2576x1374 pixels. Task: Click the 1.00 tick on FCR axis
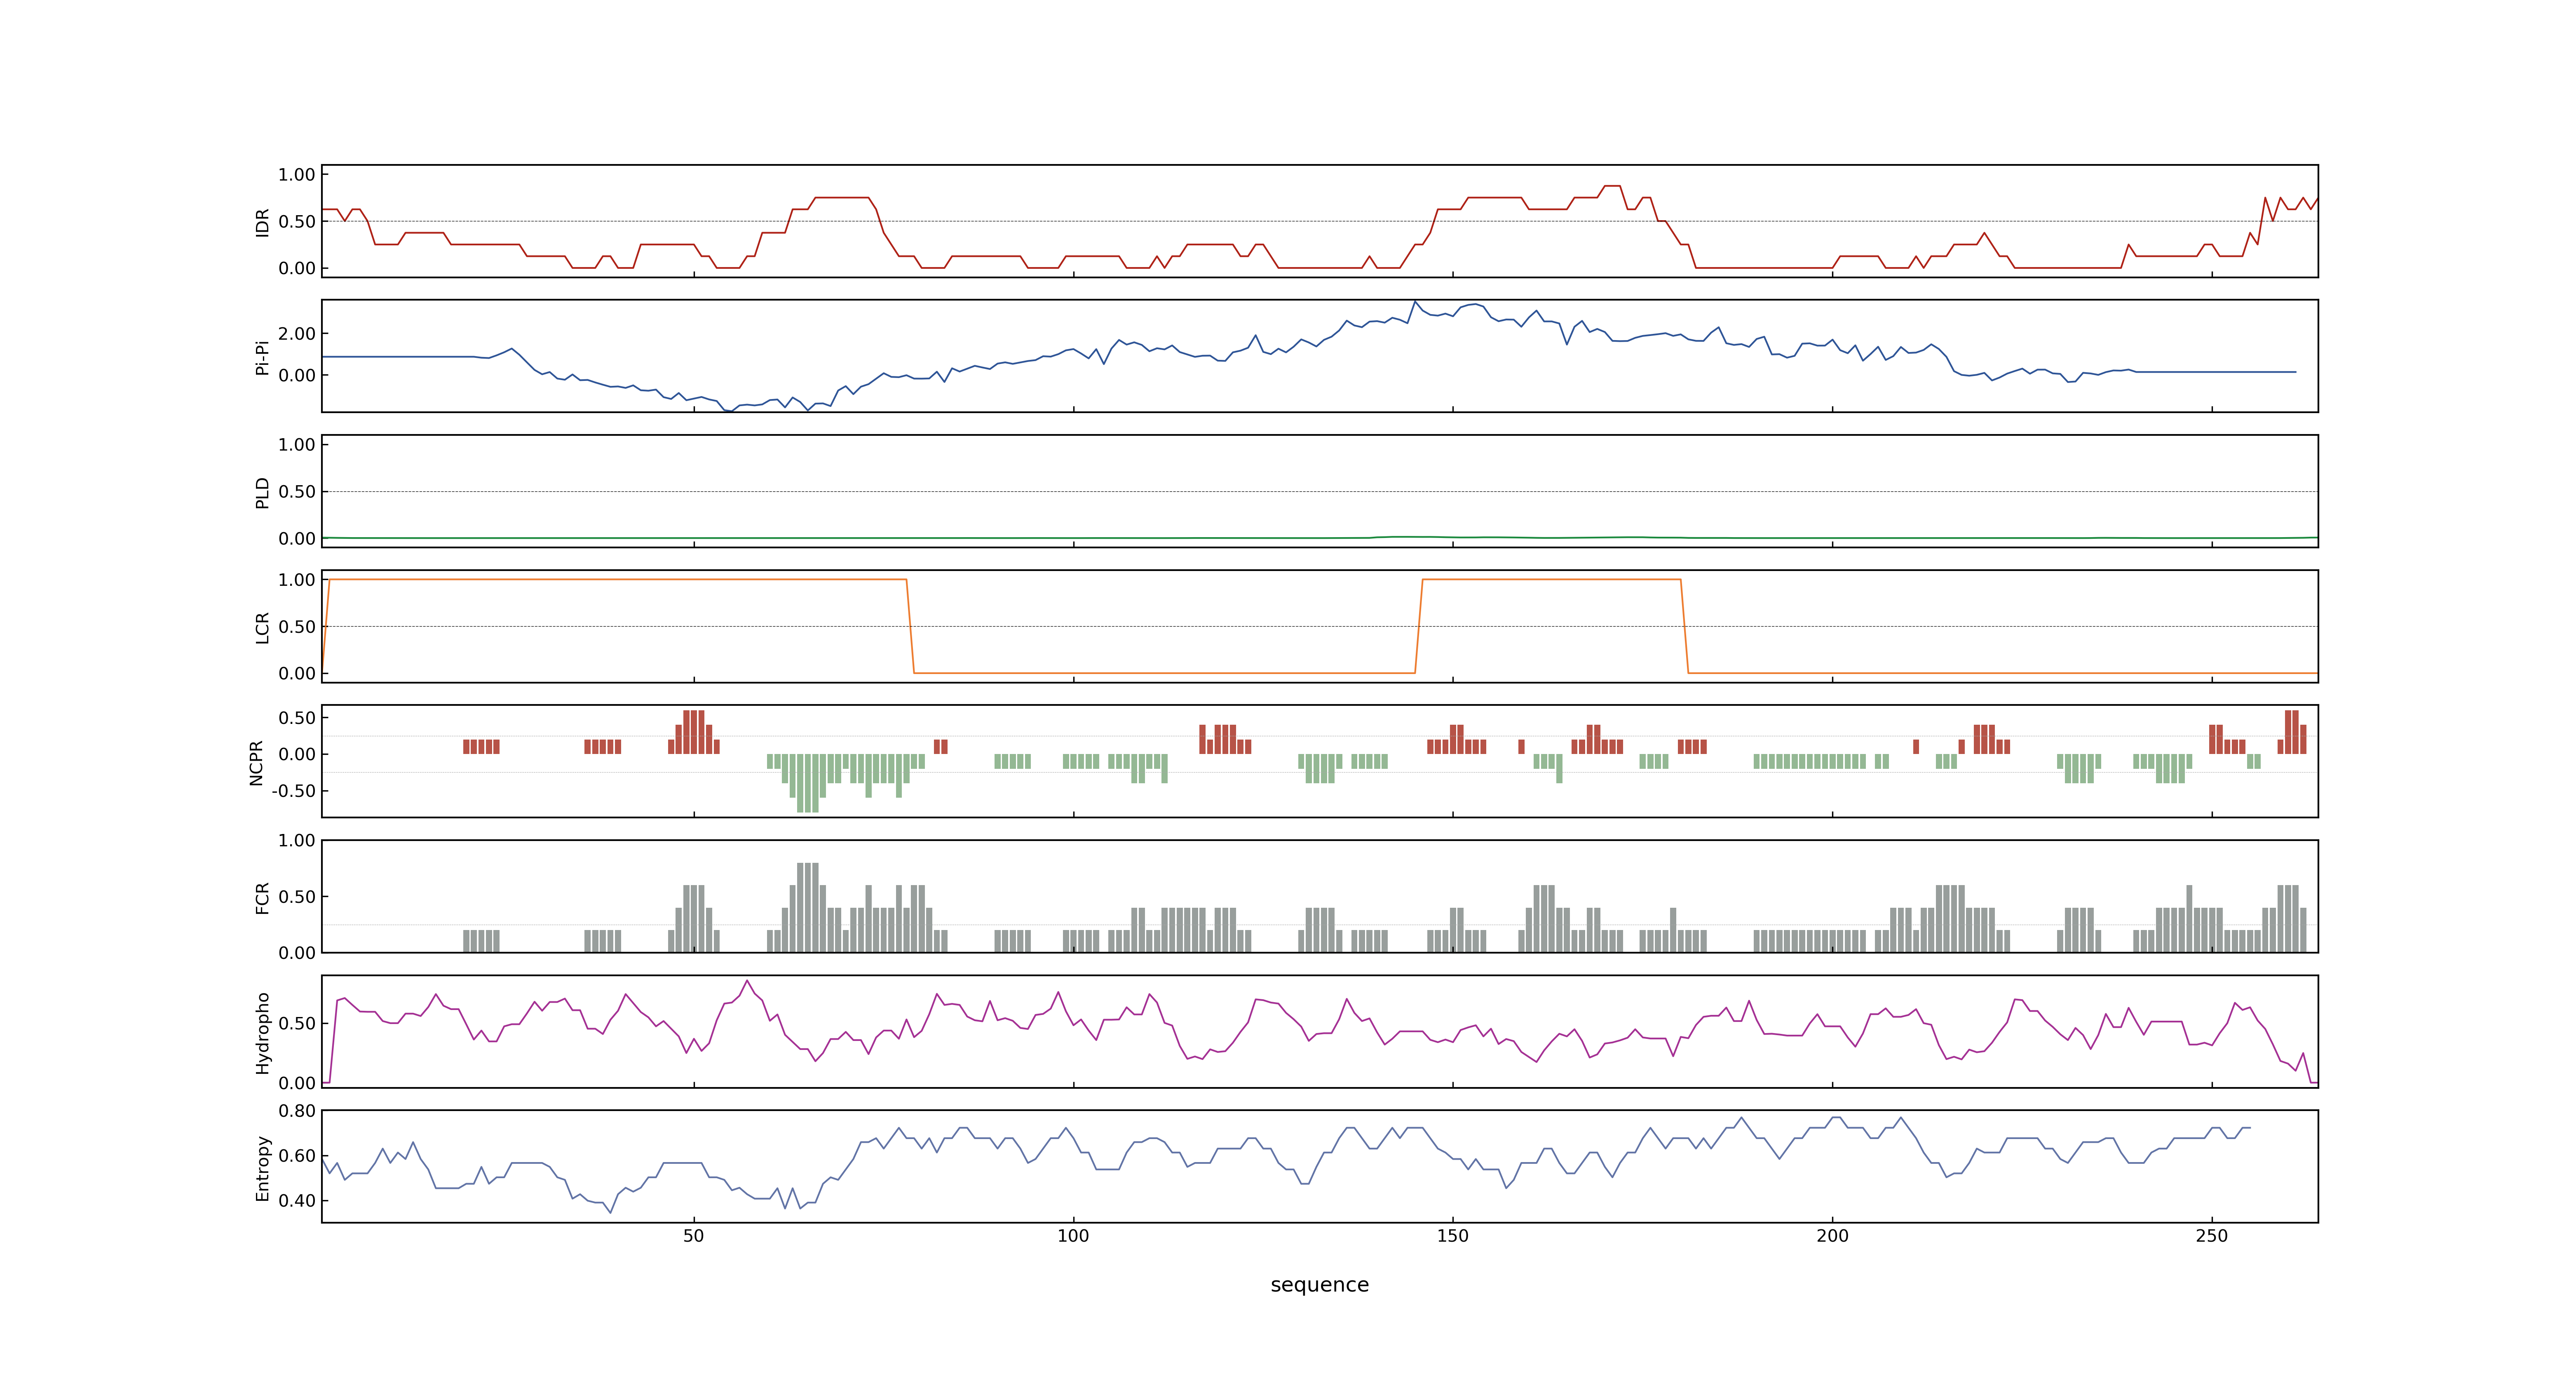point(297,841)
